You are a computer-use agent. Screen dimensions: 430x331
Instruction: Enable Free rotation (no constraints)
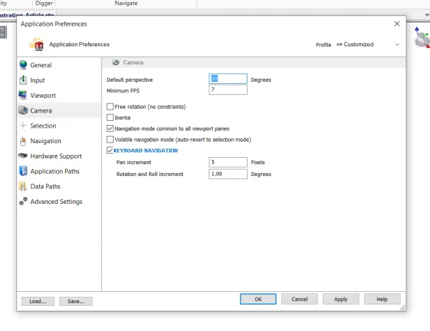pos(110,107)
